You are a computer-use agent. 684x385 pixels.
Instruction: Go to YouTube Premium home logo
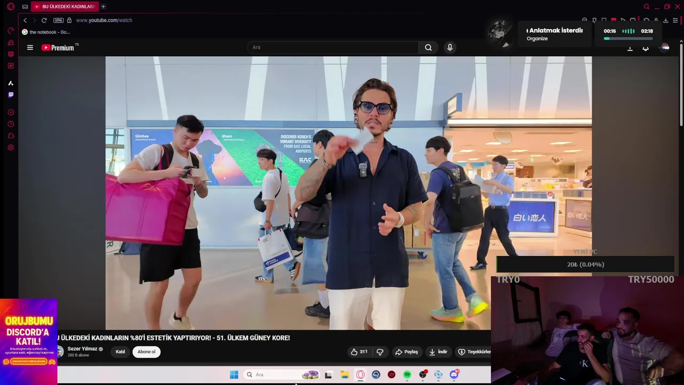[x=59, y=48]
